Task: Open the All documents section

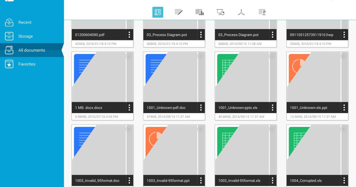Action: [31, 50]
